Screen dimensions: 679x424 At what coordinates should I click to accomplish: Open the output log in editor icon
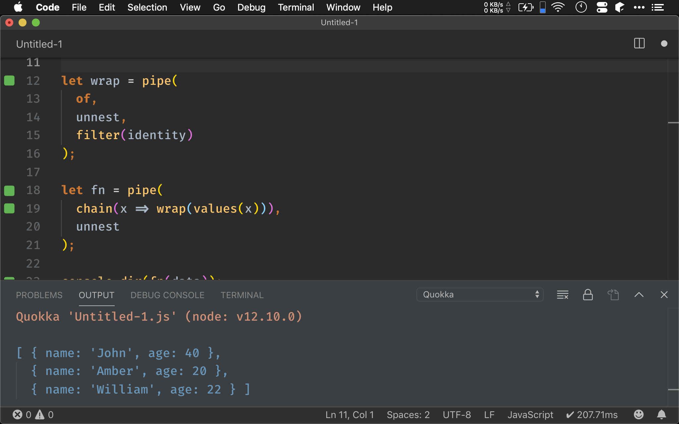click(613, 294)
